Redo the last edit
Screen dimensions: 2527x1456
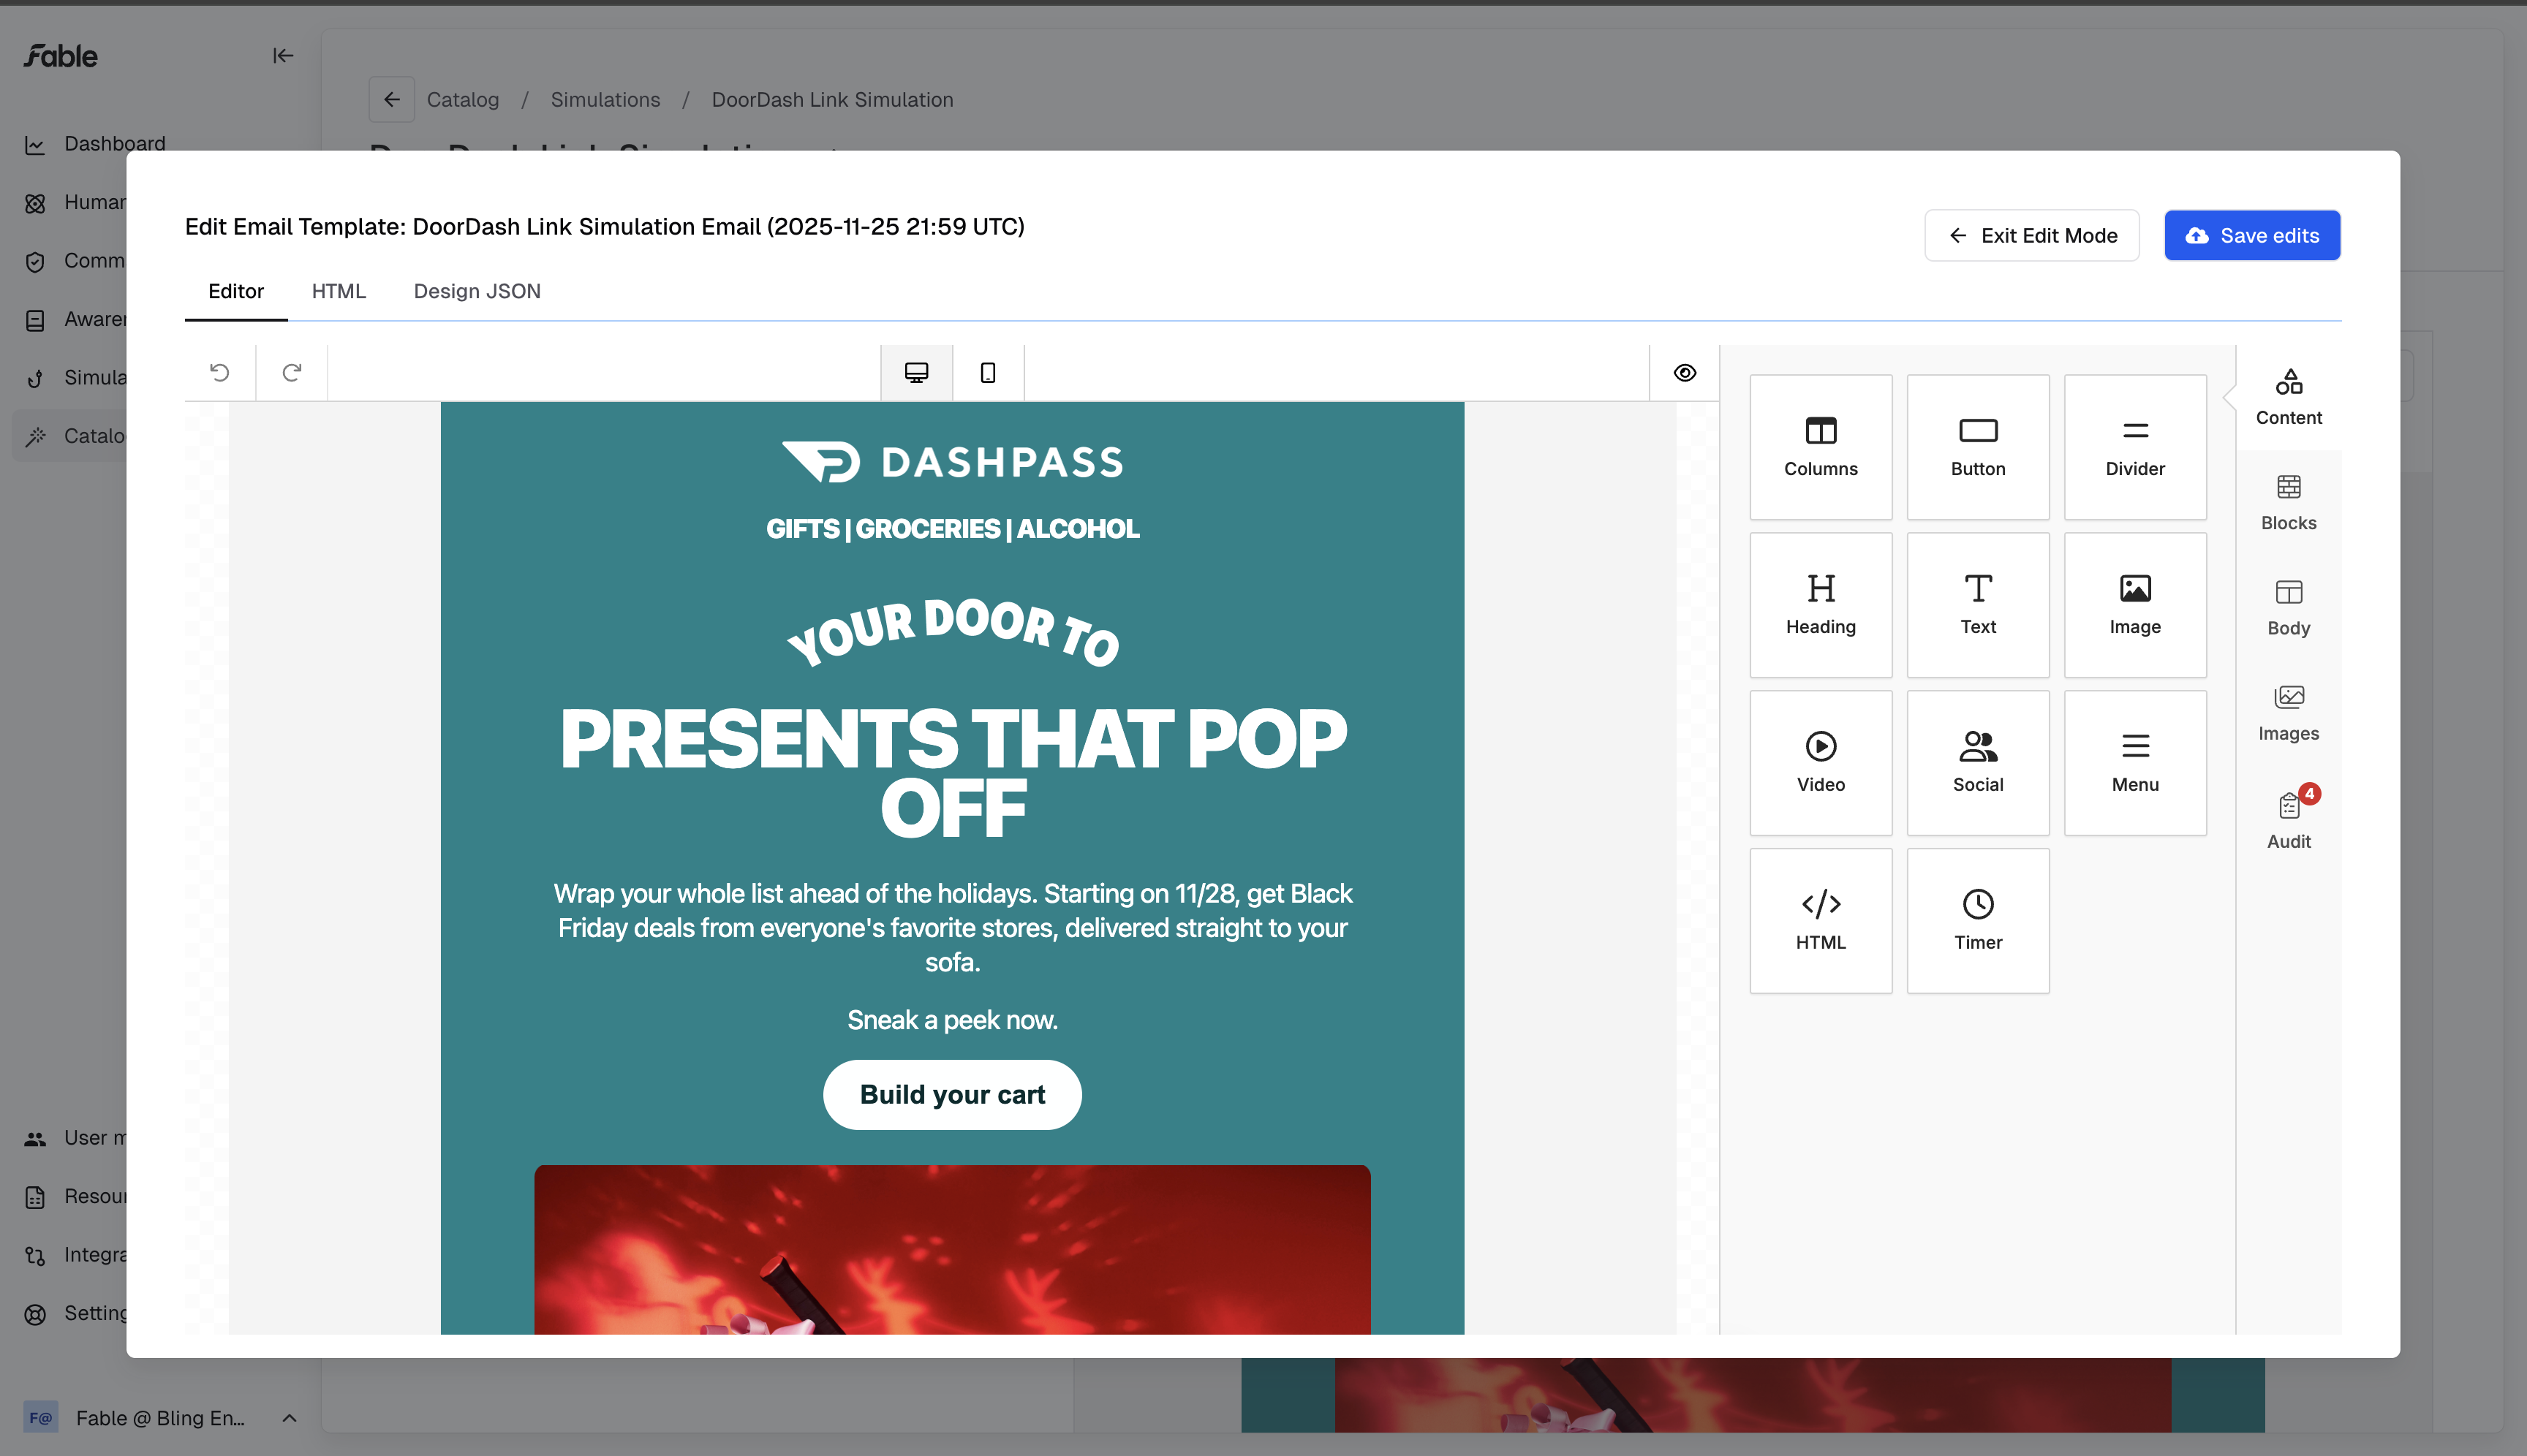[x=292, y=373]
